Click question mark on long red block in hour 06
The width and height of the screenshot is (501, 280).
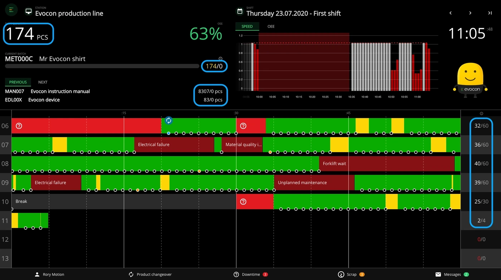tap(19, 126)
